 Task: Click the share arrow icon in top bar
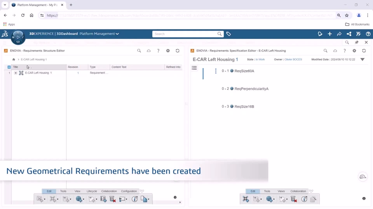(x=339, y=34)
